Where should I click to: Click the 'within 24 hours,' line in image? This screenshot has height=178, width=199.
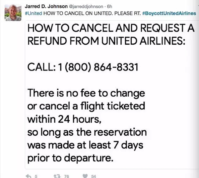click(x=64, y=119)
